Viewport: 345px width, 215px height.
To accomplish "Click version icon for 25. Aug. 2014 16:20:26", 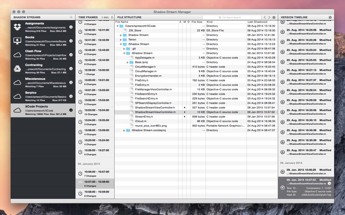I will pos(283,42).
